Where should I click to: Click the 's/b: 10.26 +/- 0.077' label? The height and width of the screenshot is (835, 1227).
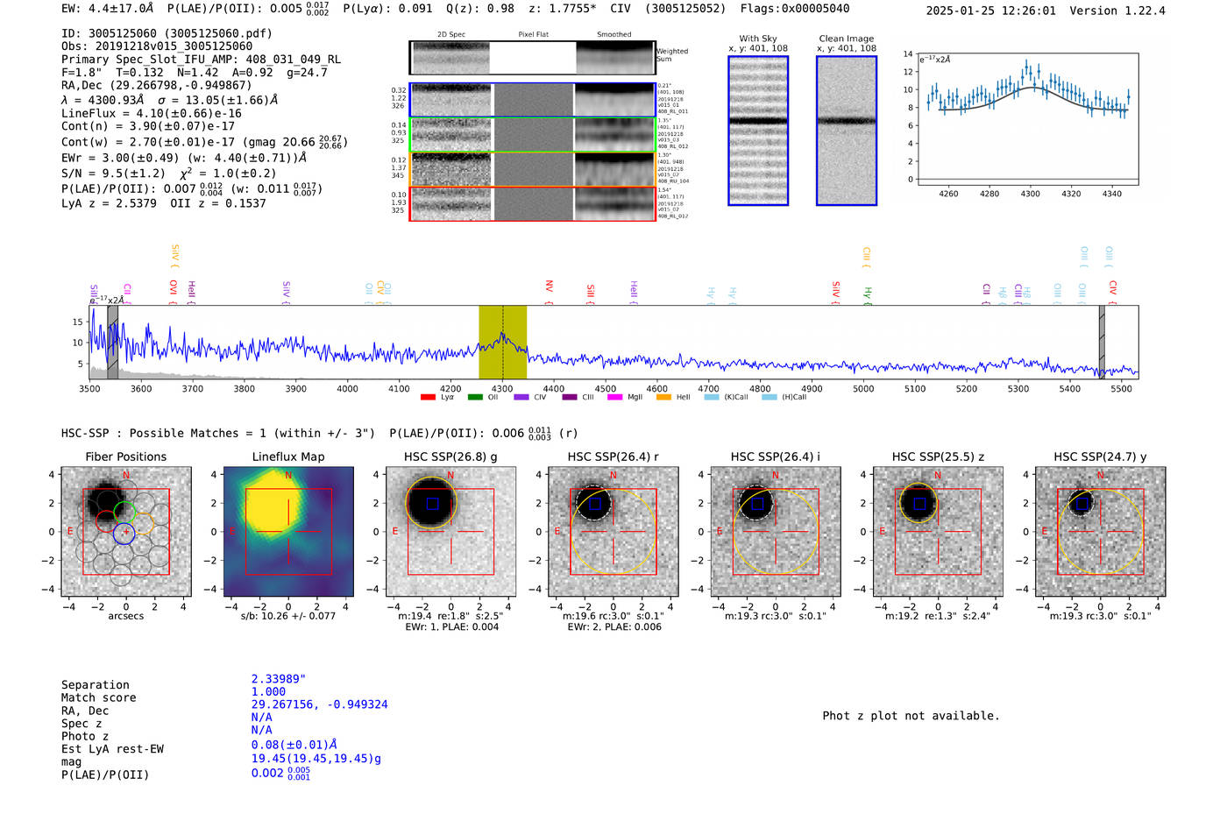pos(288,616)
